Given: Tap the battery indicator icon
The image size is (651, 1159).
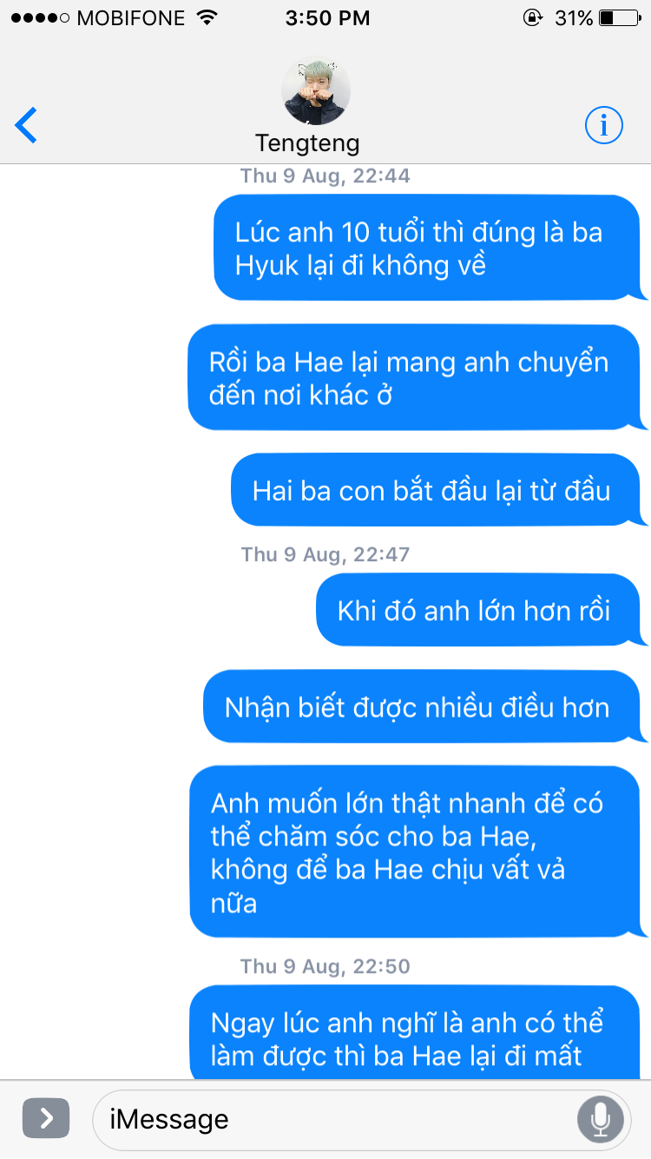Looking at the screenshot, I should click(618, 17).
